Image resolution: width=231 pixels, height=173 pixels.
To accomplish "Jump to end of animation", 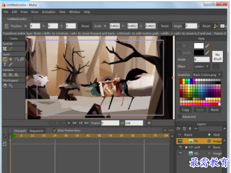I will 80,123.
